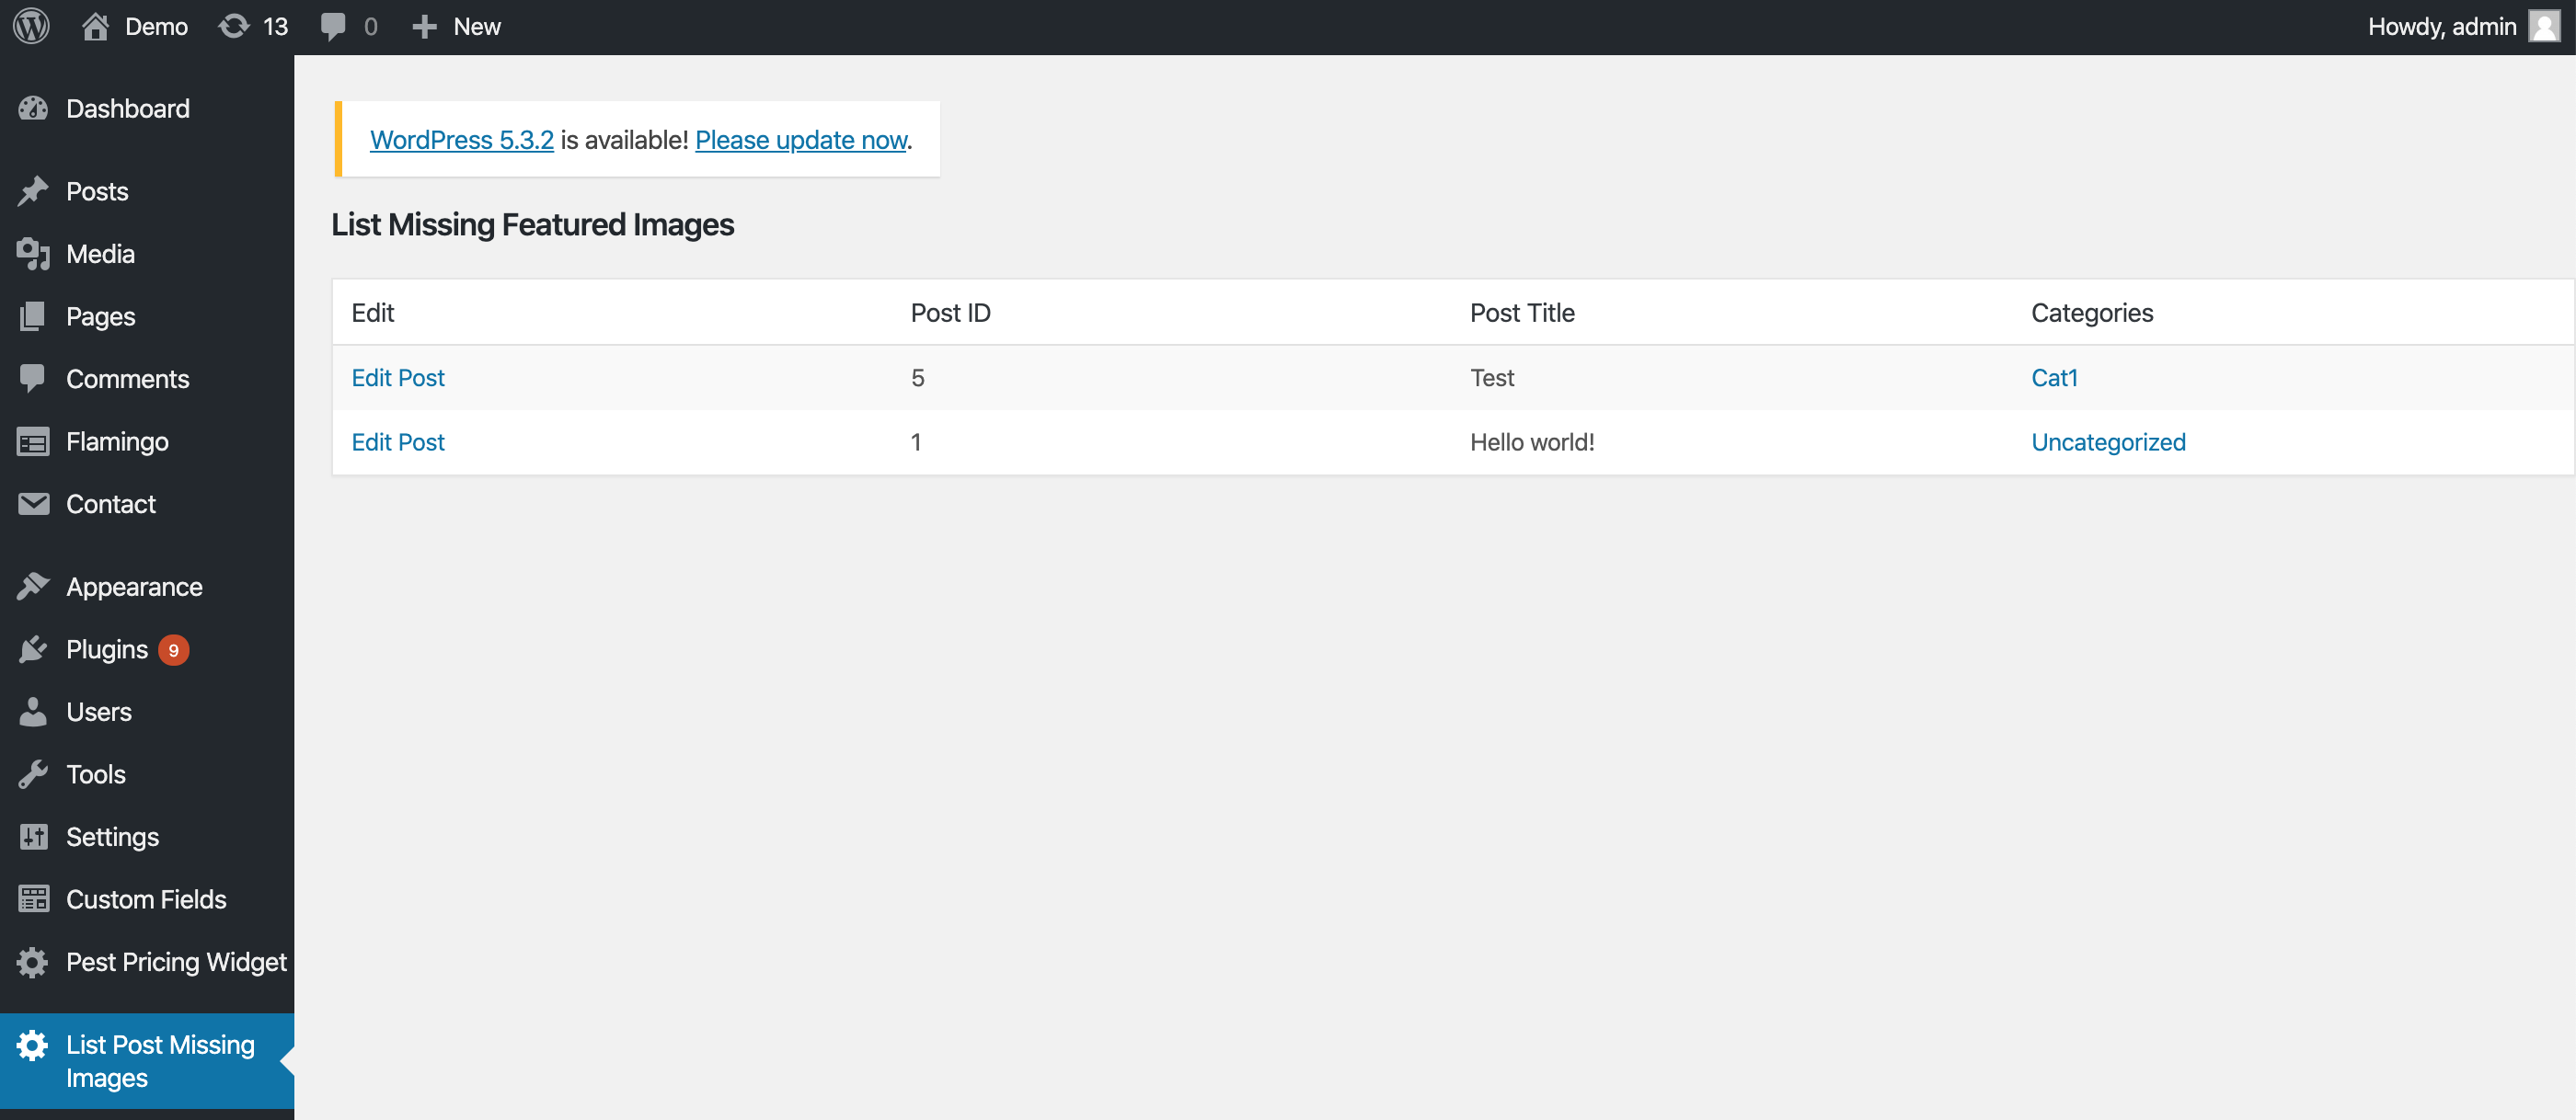Edit the post titled Test
The width and height of the screenshot is (2576, 1120).
click(x=397, y=378)
